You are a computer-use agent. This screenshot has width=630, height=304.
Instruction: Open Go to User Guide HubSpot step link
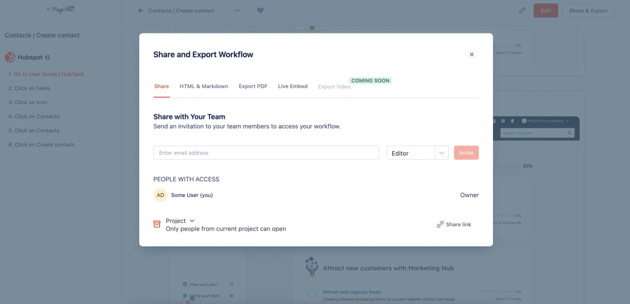point(46,74)
